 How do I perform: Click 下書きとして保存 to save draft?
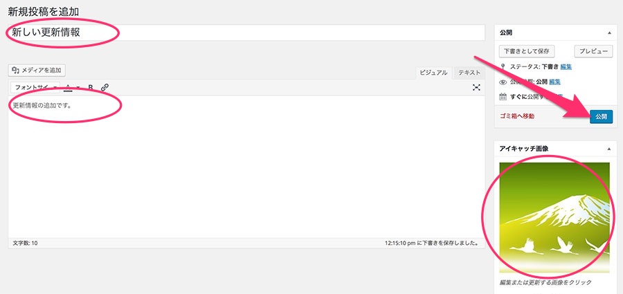(x=527, y=51)
